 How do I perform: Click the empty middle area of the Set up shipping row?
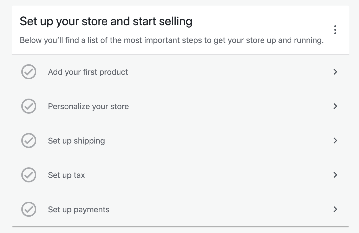[x=202, y=141]
